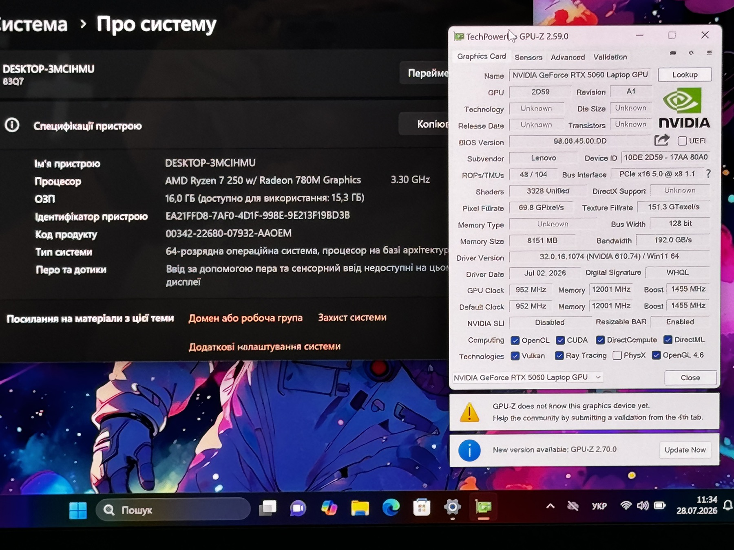
Task: Click the crossed-out tray icon next to УКР
Action: coord(573,506)
